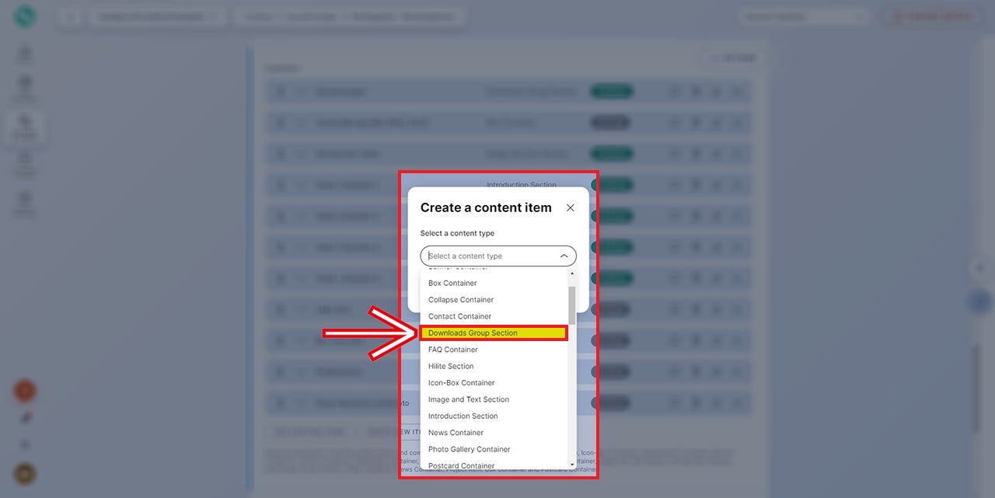Select Box Container from the list
Screen dimensions: 995x498
452,284
